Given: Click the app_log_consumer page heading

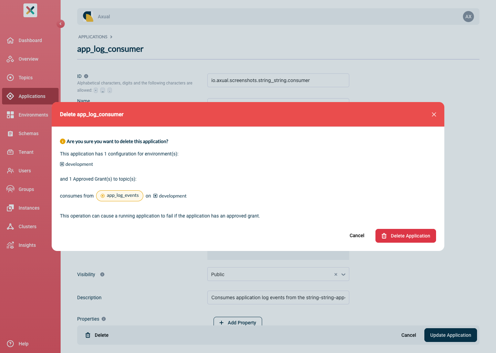Looking at the screenshot, I should tap(110, 49).
